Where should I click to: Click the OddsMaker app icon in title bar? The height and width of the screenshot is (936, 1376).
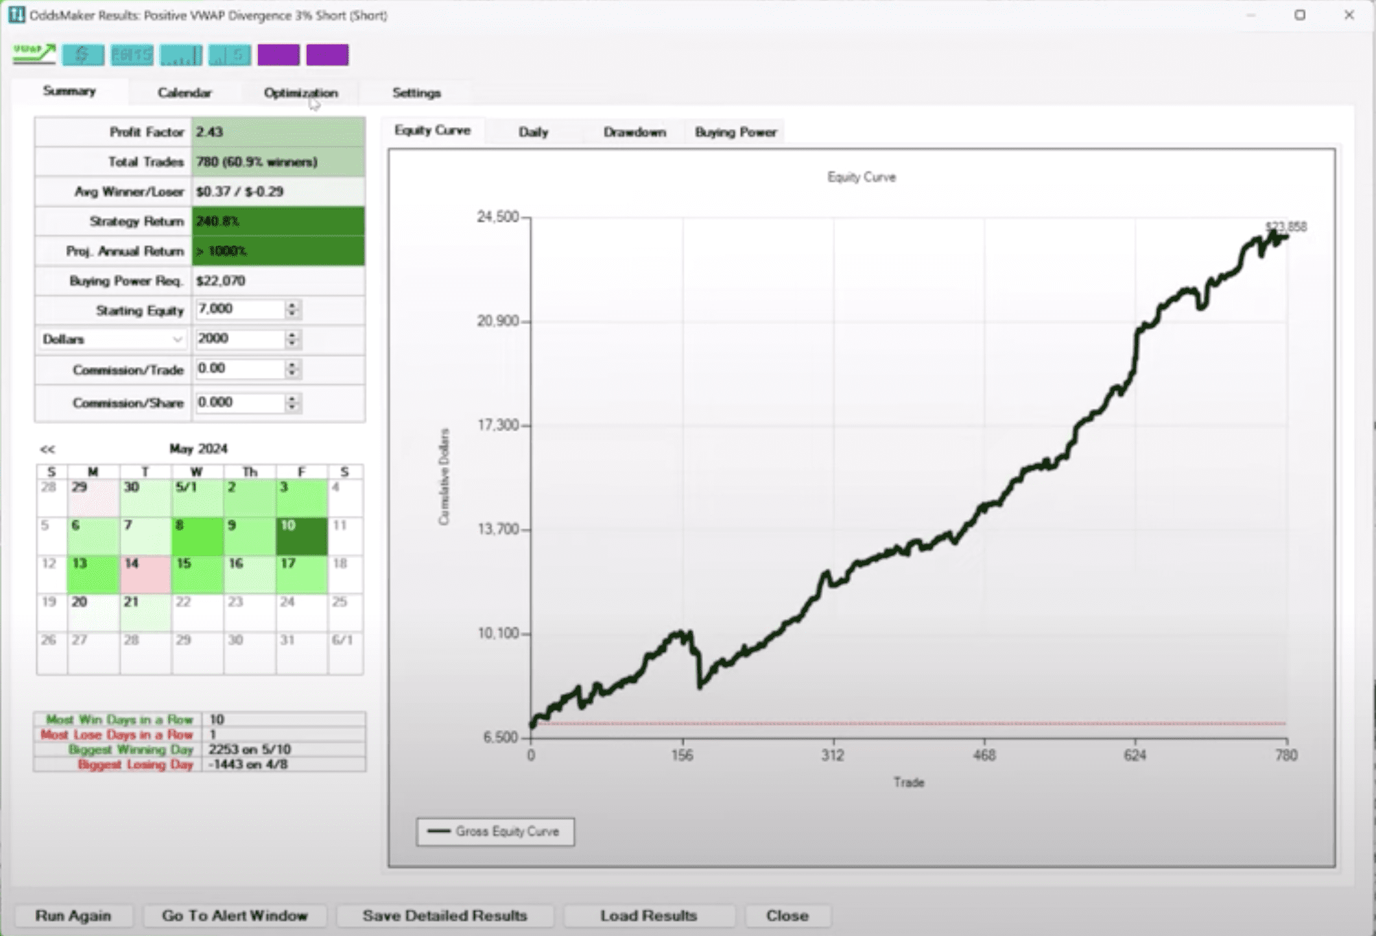point(16,14)
